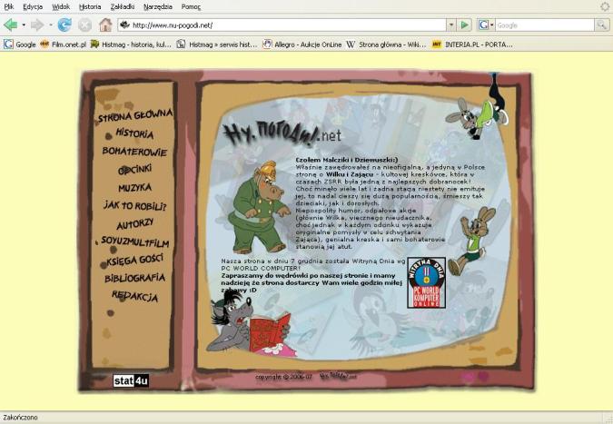Click the small site logo in footer

338,376
